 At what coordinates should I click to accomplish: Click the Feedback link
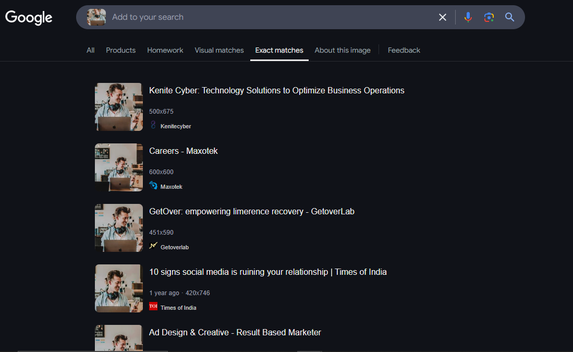tap(404, 50)
